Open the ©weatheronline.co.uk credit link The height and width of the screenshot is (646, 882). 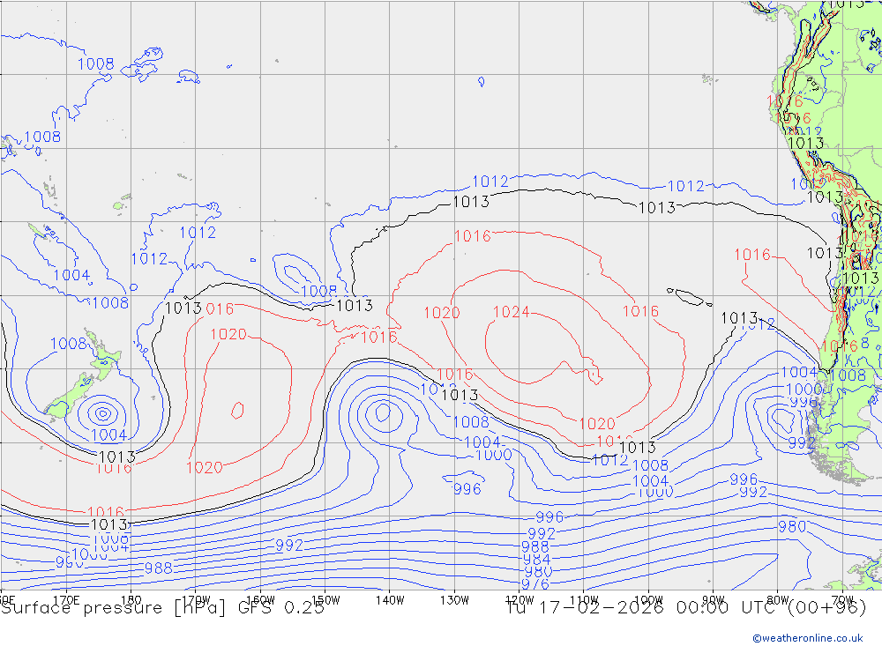(x=807, y=638)
